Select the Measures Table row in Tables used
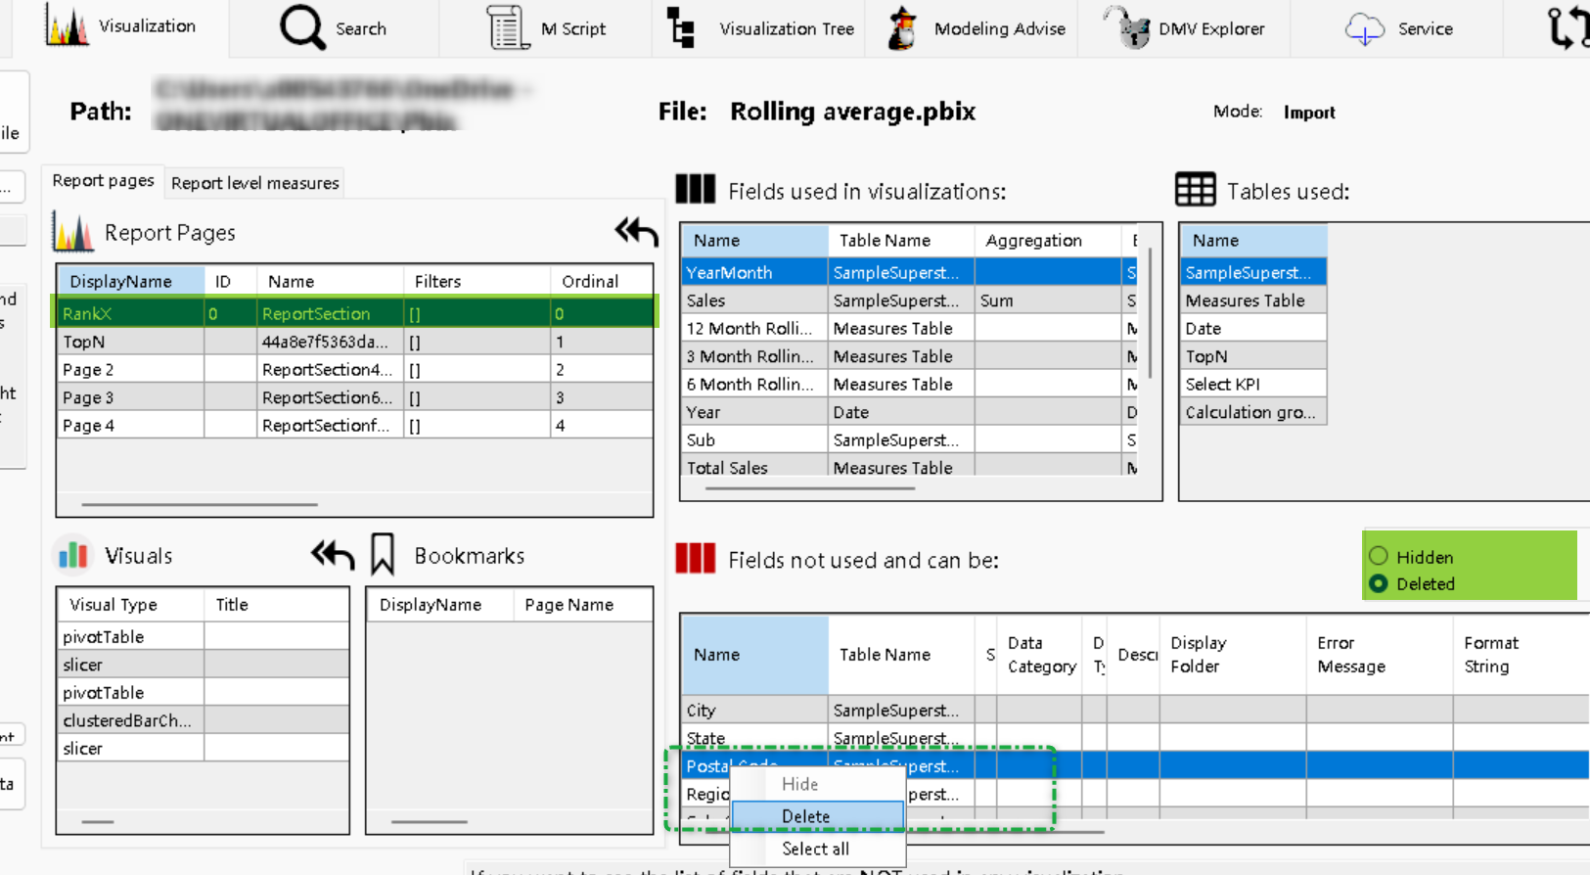This screenshot has width=1590, height=875. (1245, 300)
